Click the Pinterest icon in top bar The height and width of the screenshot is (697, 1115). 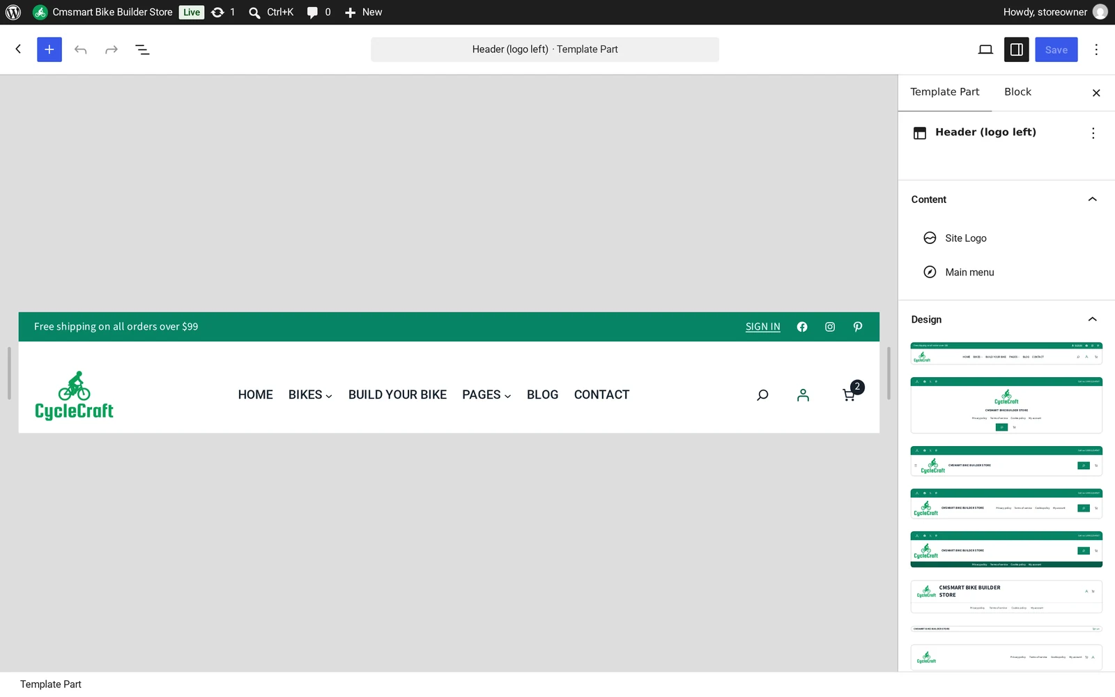(858, 327)
